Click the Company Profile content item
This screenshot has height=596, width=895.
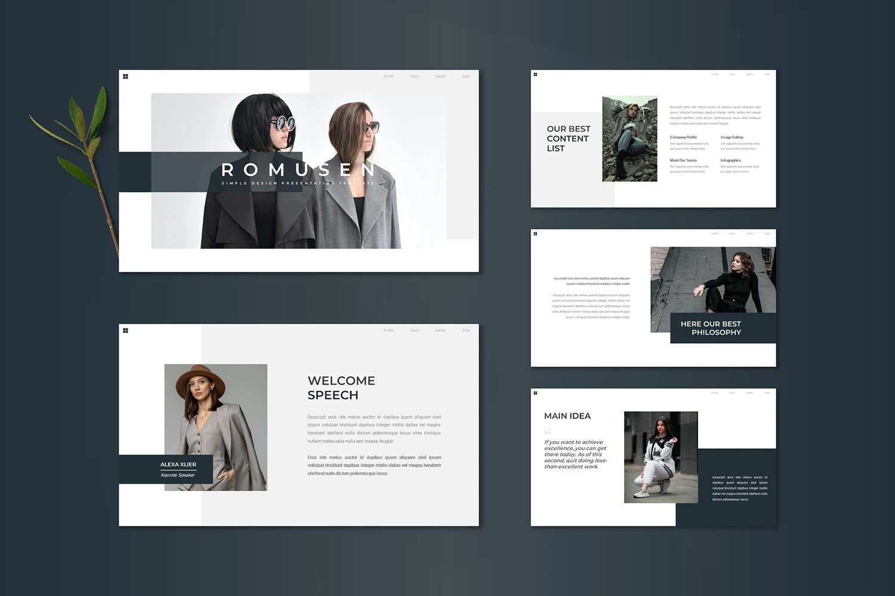(x=683, y=138)
